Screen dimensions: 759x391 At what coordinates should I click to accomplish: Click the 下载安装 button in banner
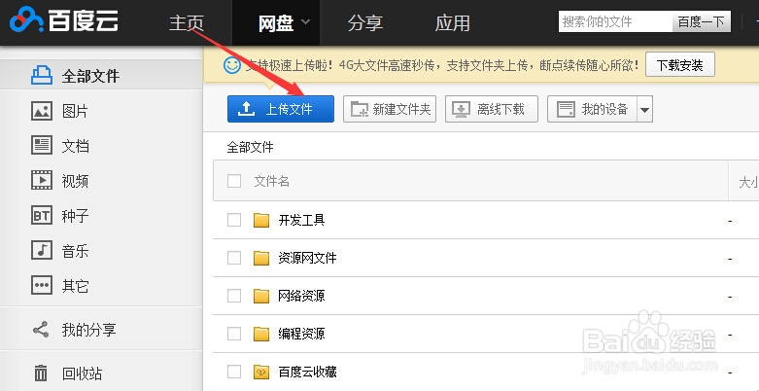[x=680, y=64]
